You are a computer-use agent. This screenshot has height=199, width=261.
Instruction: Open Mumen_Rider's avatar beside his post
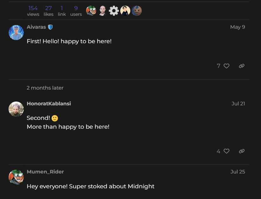[x=16, y=177]
